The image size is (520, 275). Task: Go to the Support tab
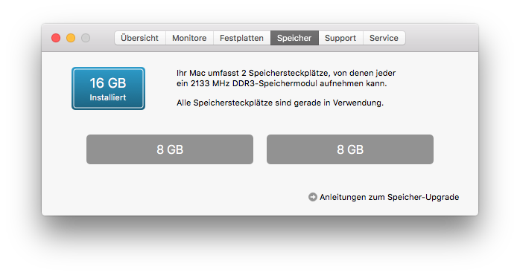340,38
